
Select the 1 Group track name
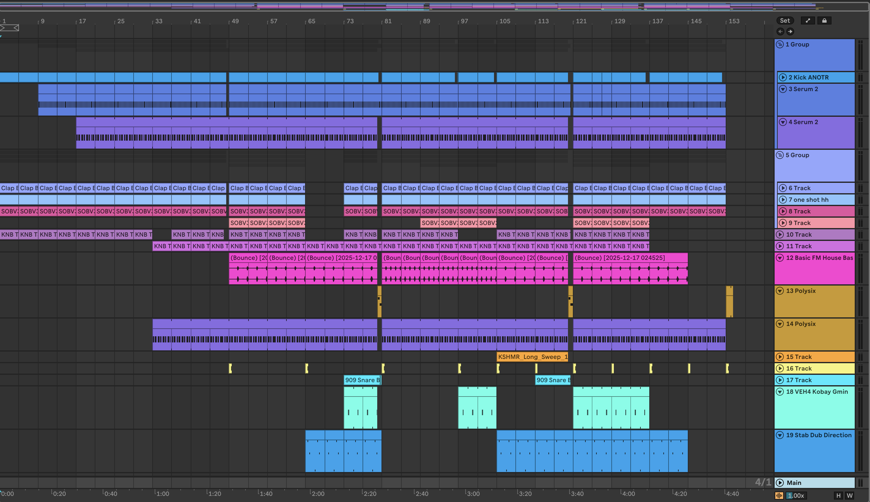[x=797, y=44]
